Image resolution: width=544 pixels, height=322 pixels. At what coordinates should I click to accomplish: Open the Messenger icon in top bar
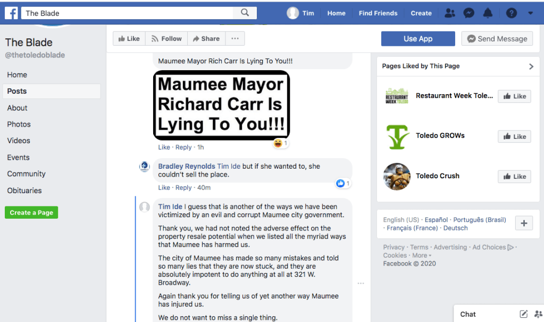468,13
